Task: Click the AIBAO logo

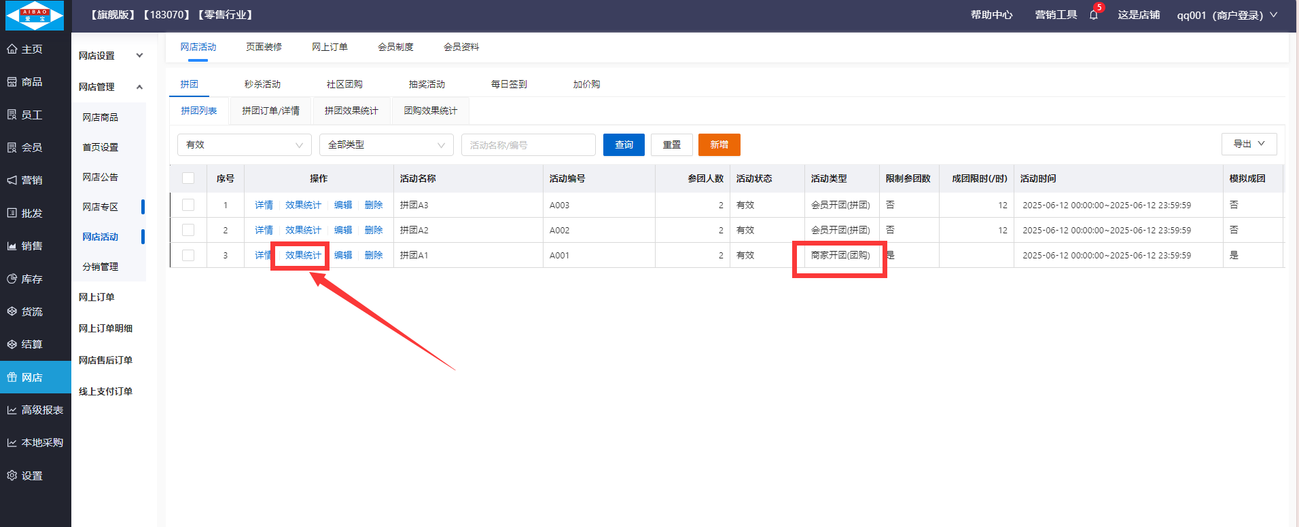Action: (35, 16)
